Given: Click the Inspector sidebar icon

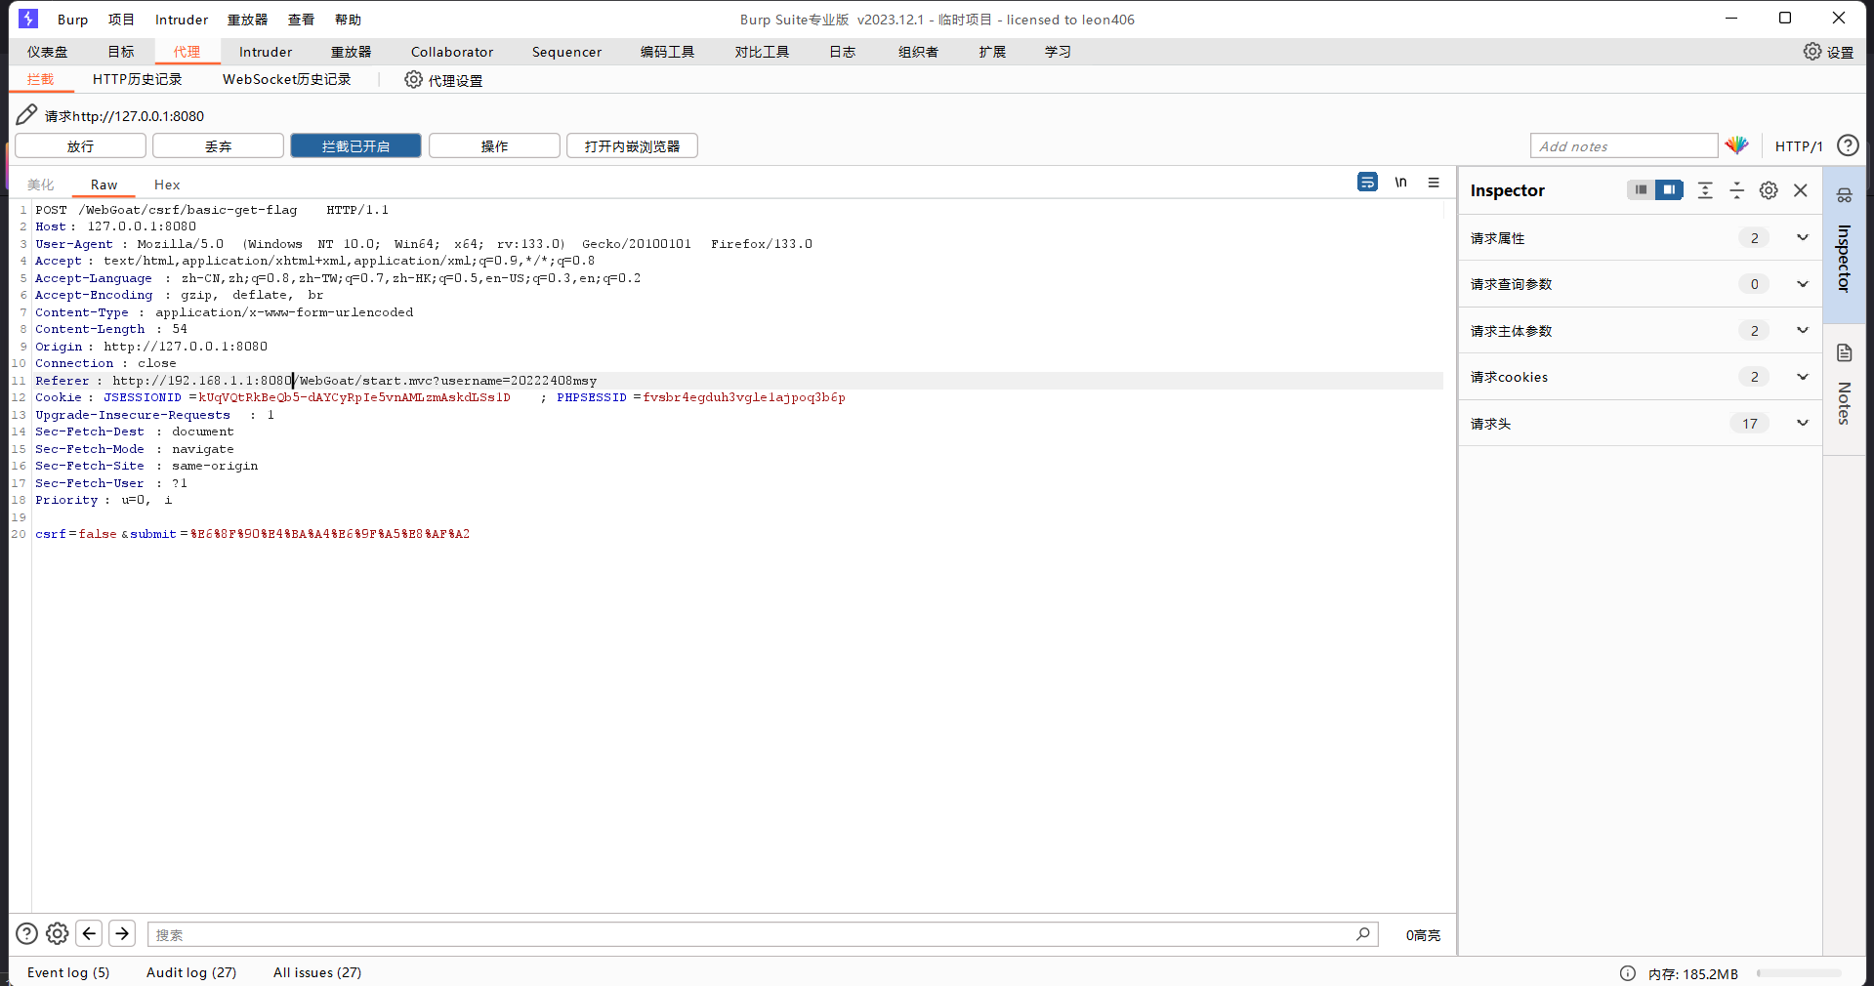Looking at the screenshot, I should [x=1844, y=195].
